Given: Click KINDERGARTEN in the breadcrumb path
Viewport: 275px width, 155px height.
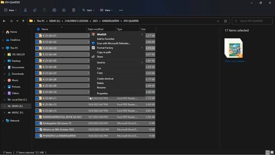Looking at the screenshot, I should pyautogui.click(x=110, y=21).
